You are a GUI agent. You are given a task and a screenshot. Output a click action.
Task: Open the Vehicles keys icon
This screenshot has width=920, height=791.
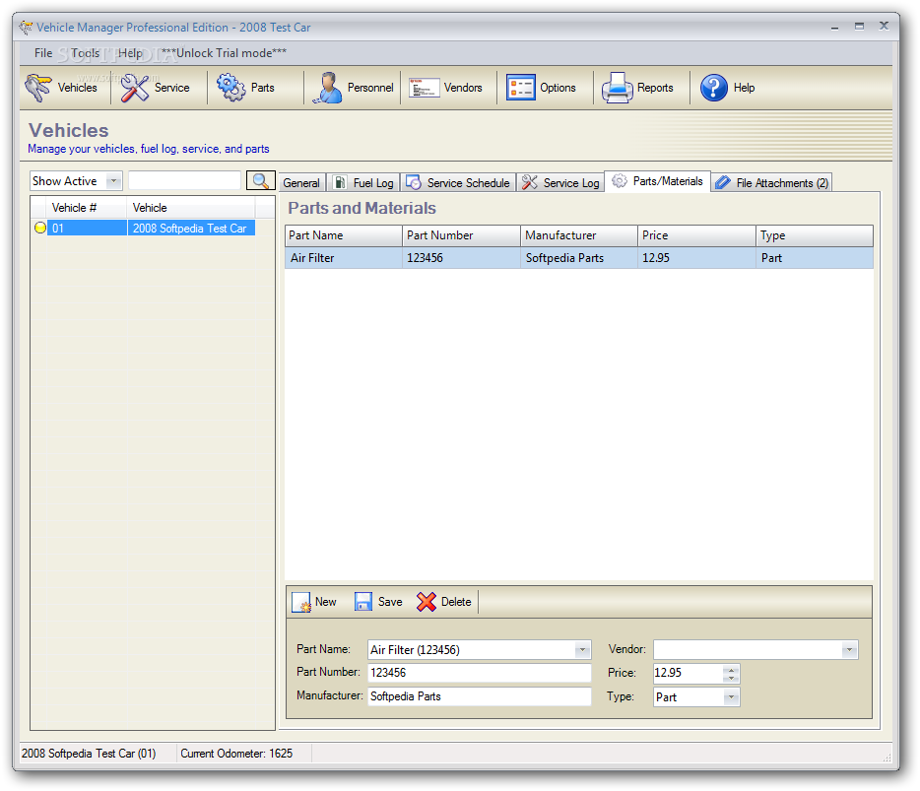click(38, 88)
